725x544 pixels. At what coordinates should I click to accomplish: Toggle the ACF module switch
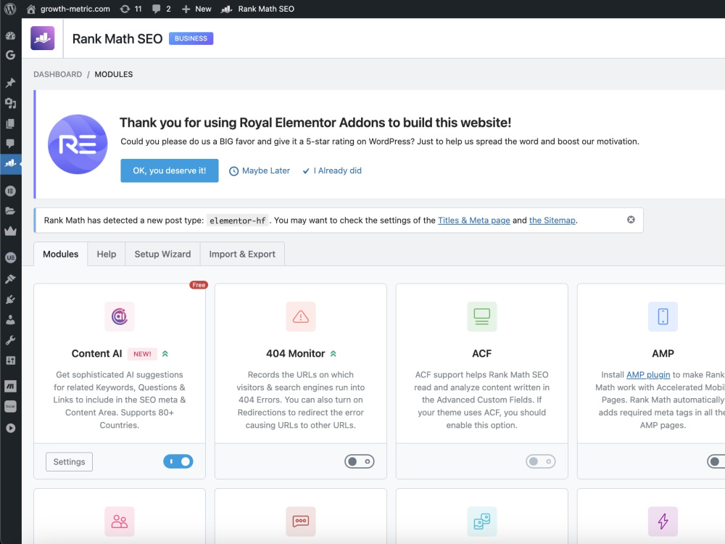coord(541,461)
